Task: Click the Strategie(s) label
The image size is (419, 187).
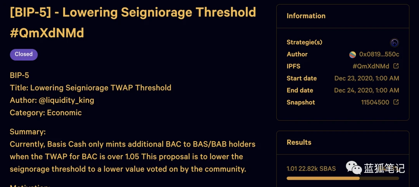Action: [x=305, y=42]
